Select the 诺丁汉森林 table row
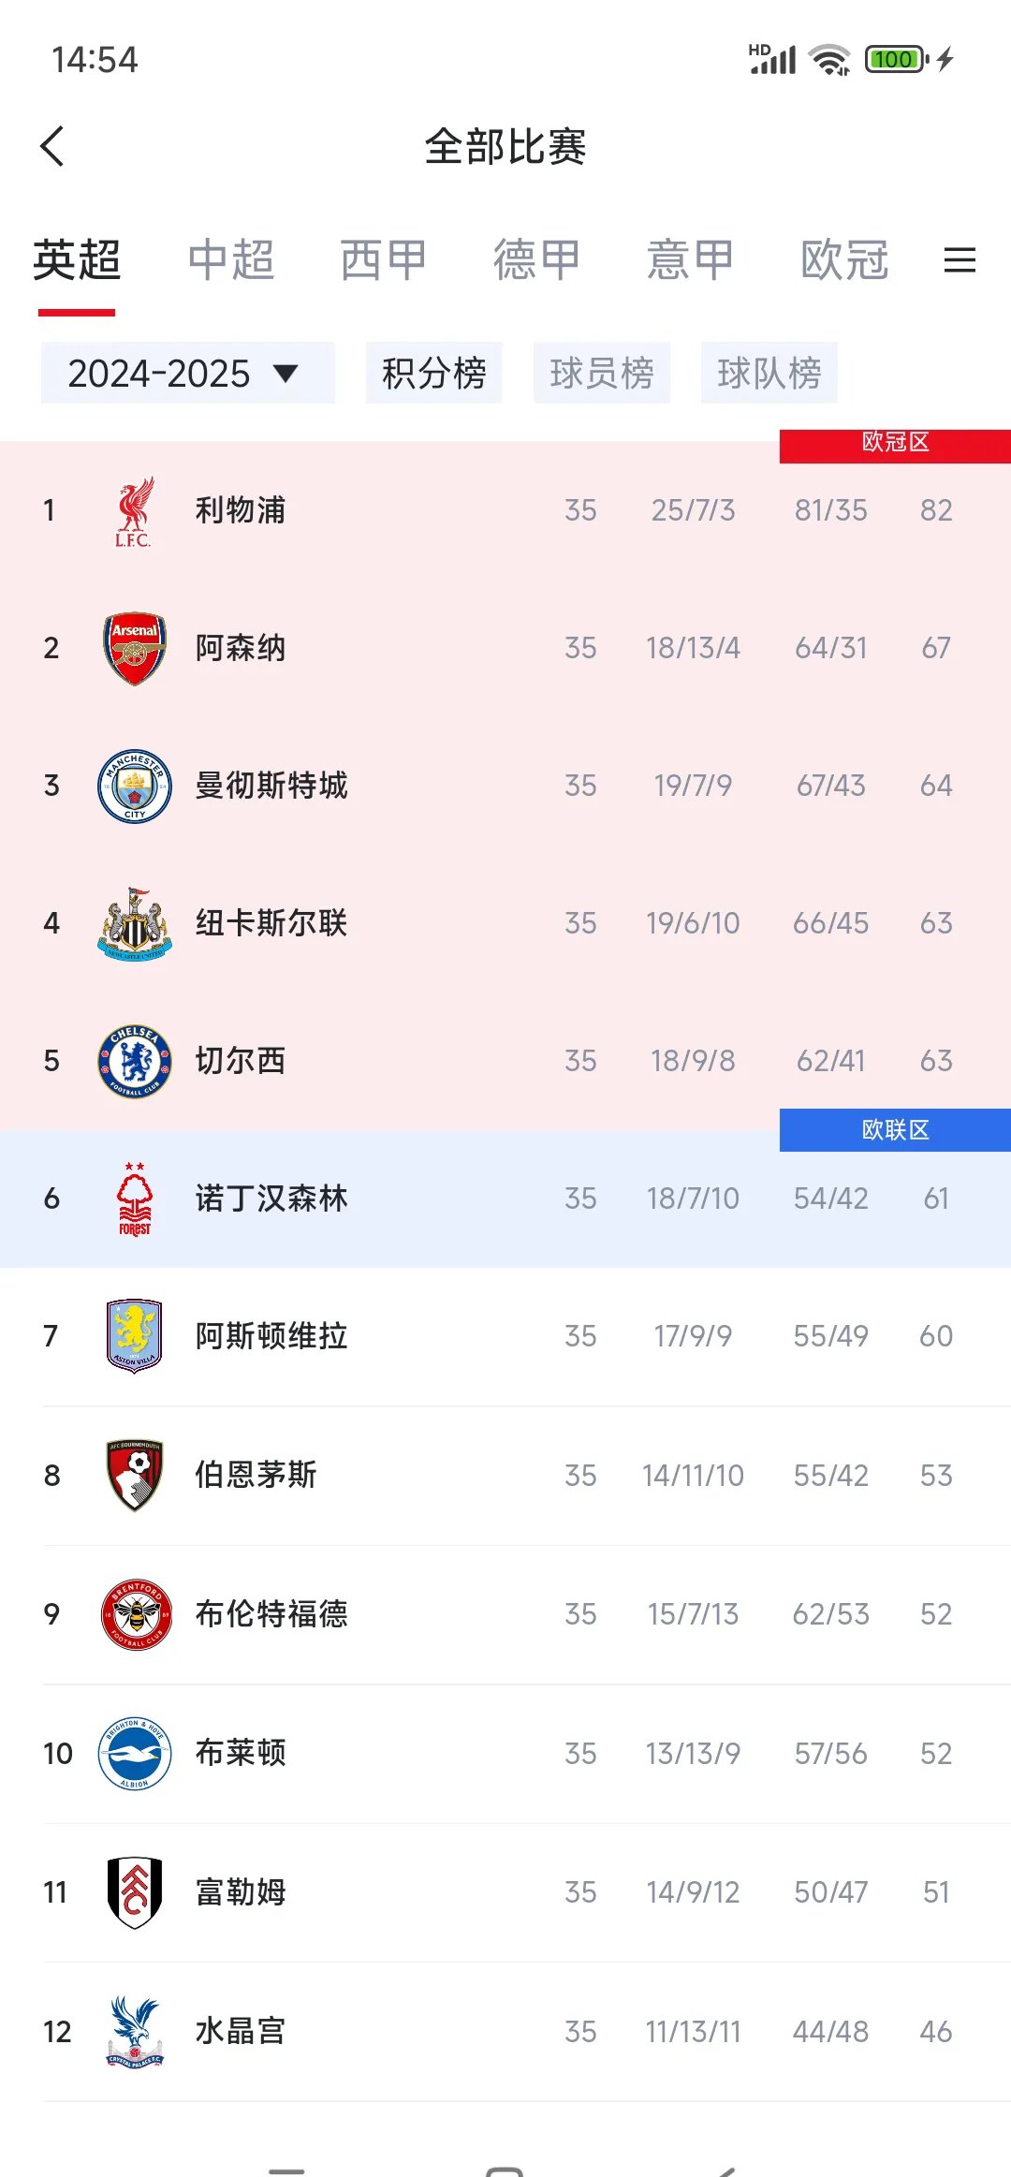 click(x=505, y=1199)
